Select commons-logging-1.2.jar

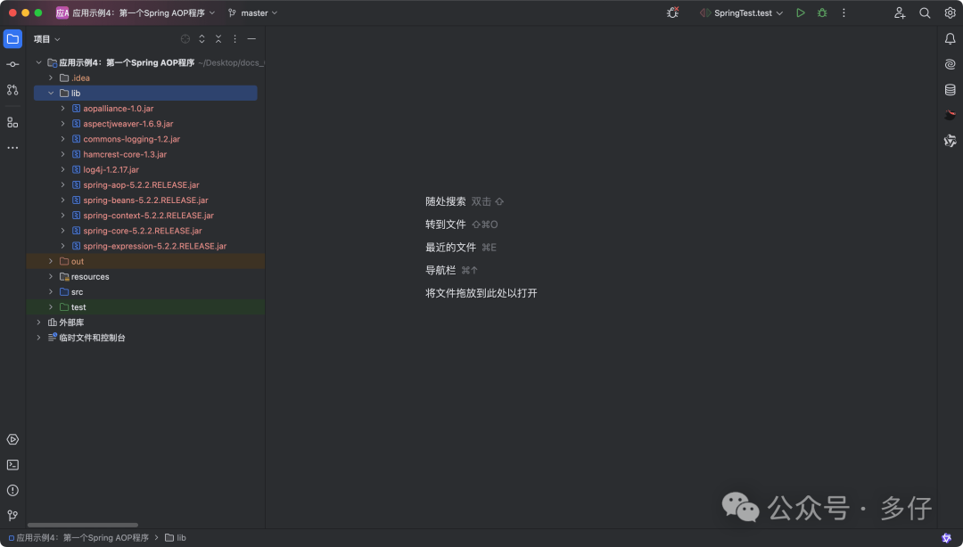131,139
